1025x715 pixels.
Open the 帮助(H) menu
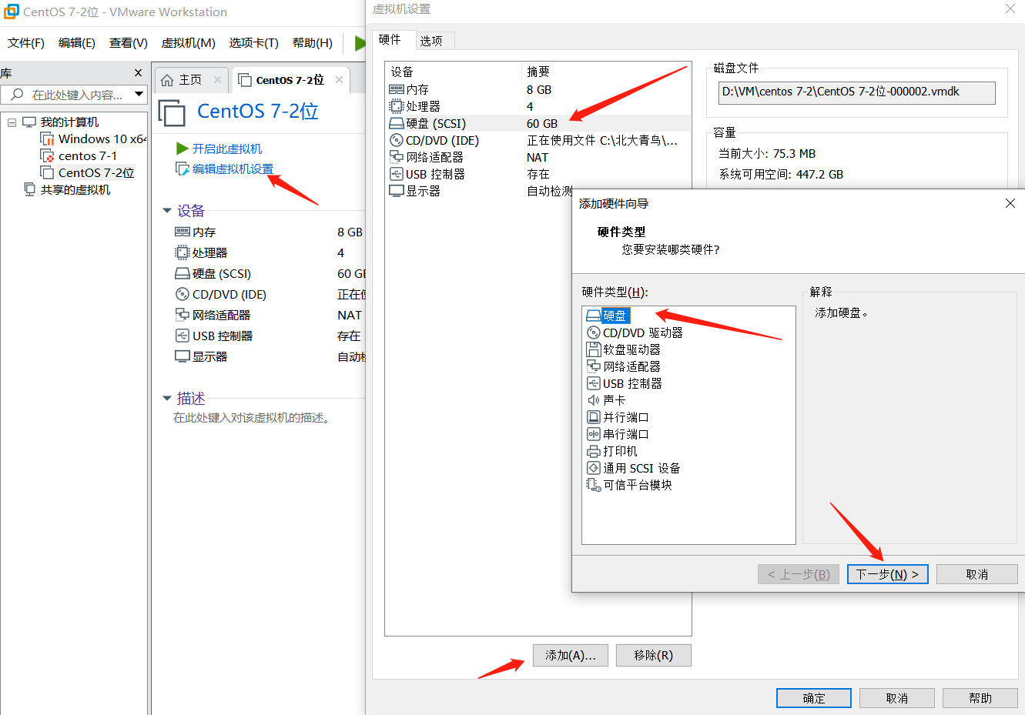(x=313, y=43)
